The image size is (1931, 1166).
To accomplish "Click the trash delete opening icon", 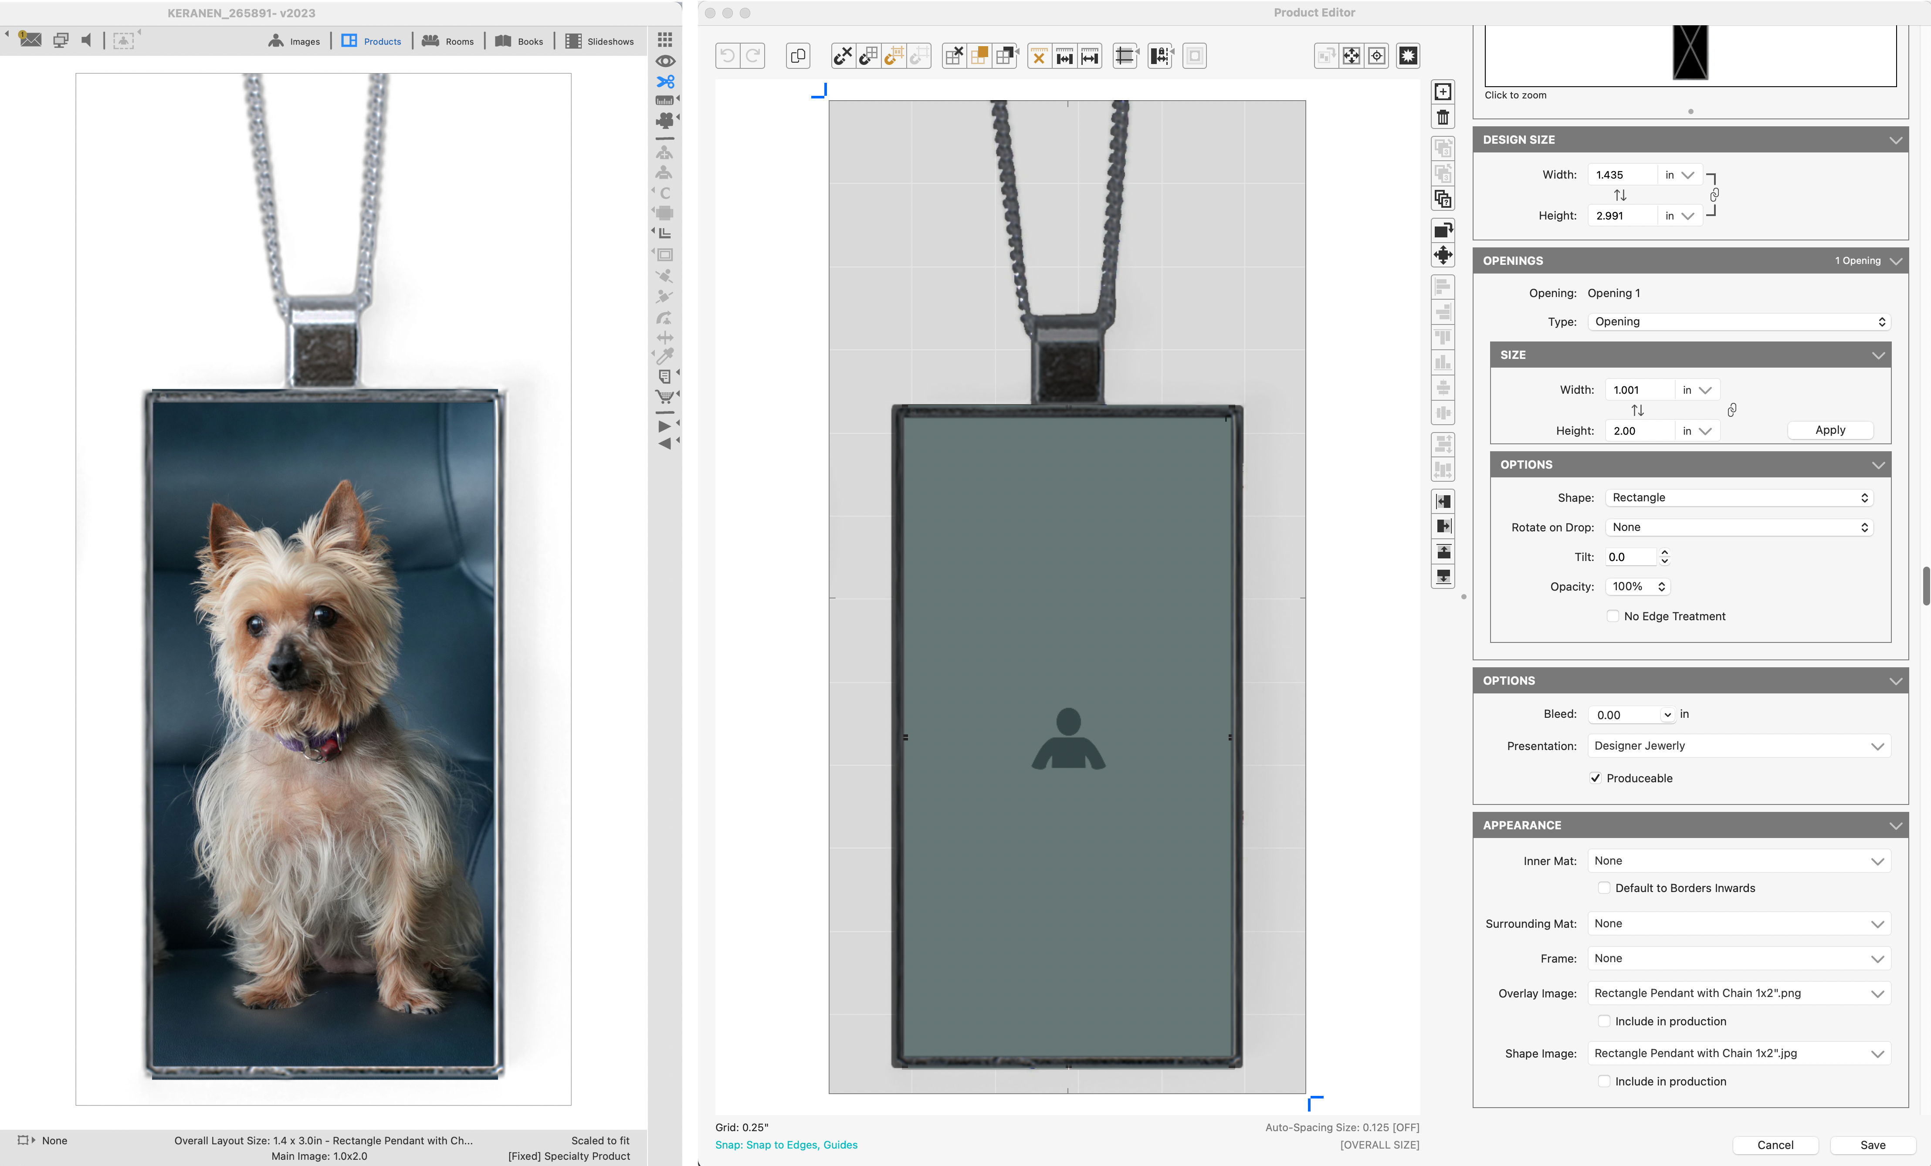I will (1443, 118).
